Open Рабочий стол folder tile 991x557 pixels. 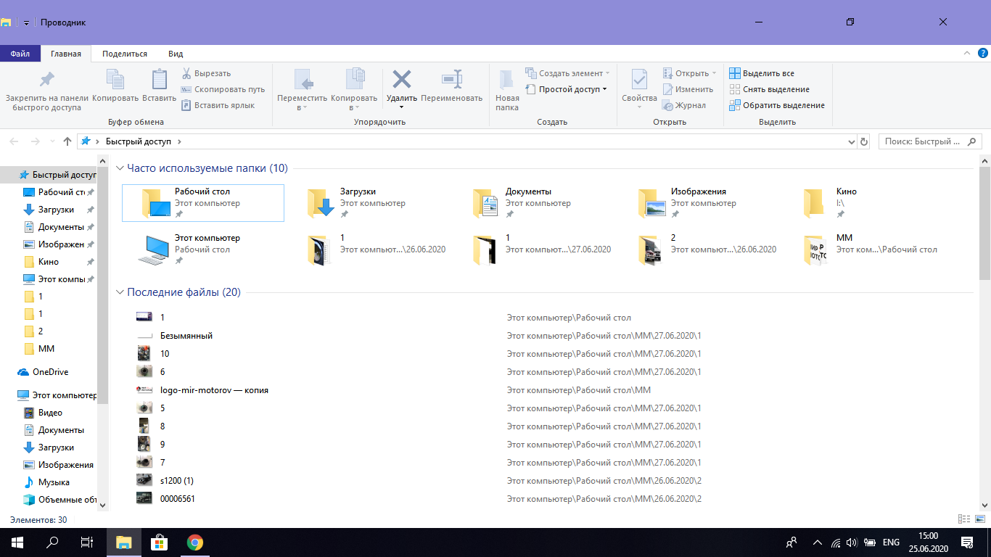tap(203, 202)
